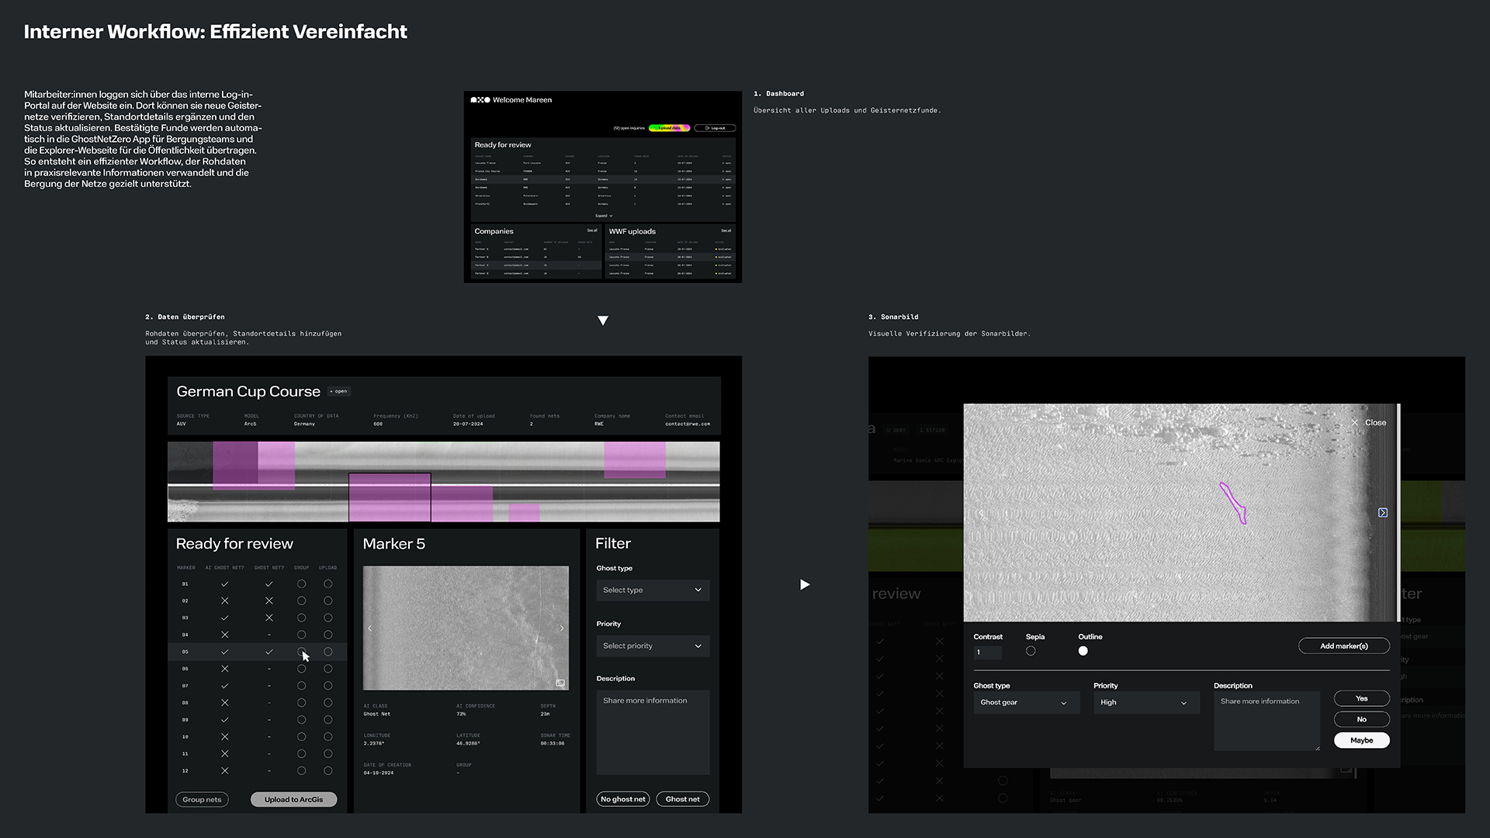The image size is (1490, 838).
Task: Click previous arrow on Marker 5 image
Action: (370, 628)
